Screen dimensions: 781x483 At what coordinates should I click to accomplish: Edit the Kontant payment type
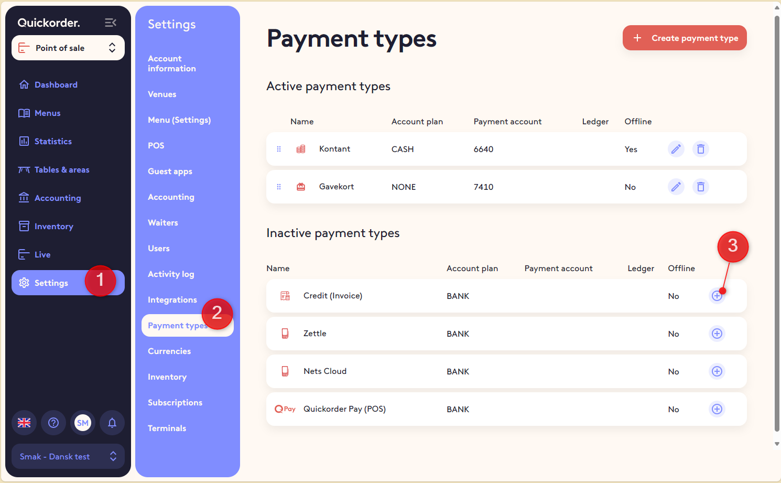[676, 149]
